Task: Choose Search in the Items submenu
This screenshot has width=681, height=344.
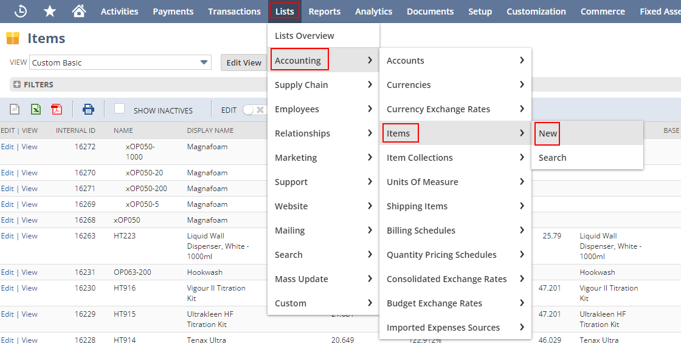Action: [x=552, y=158]
